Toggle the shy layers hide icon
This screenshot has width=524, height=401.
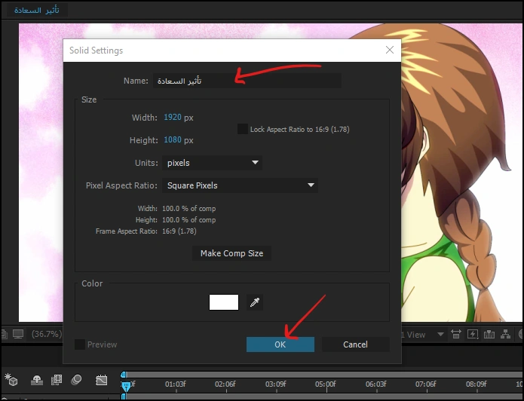37,380
